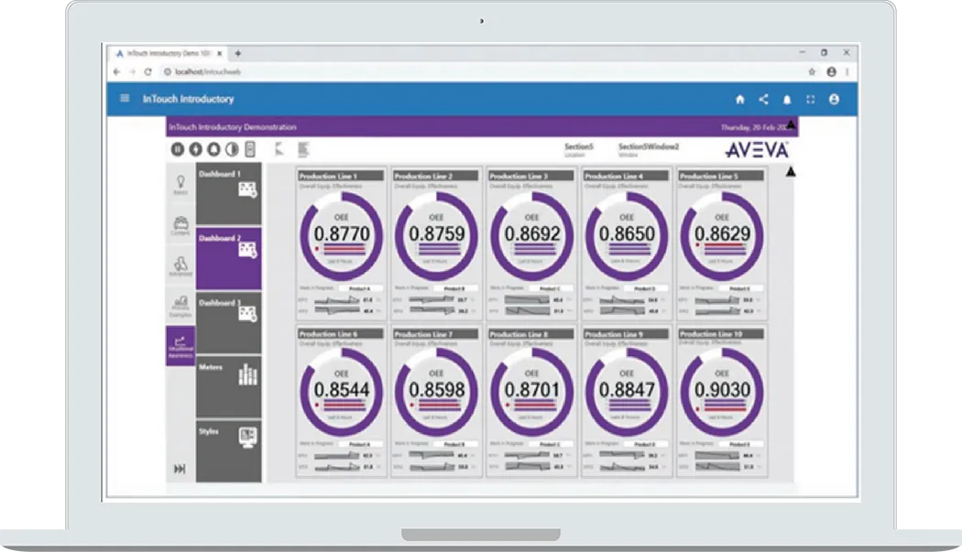The width and height of the screenshot is (962, 552).
Task: Click the stacked lines list icon
Action: coord(303,149)
